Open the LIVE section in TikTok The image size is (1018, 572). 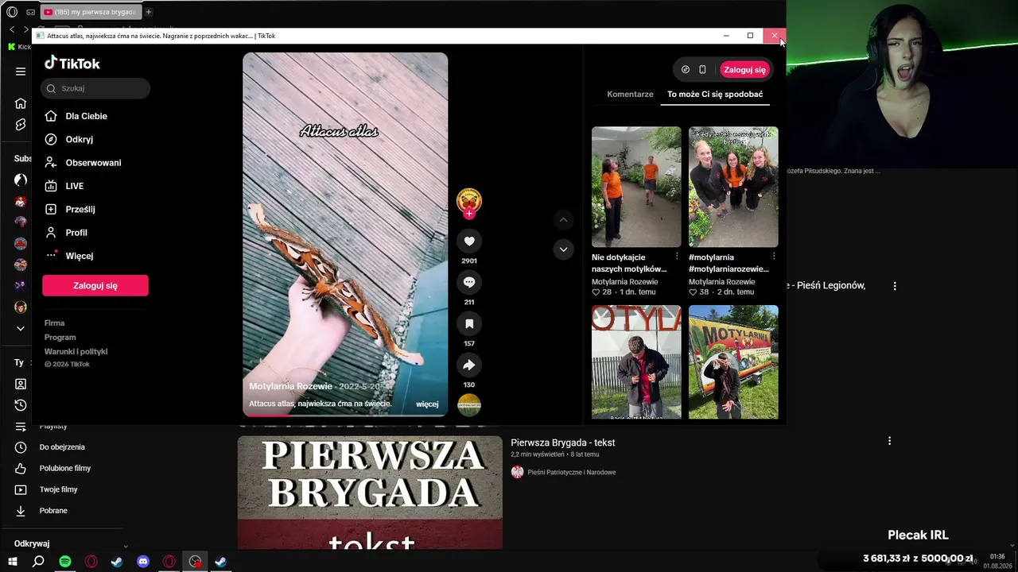(x=64, y=186)
